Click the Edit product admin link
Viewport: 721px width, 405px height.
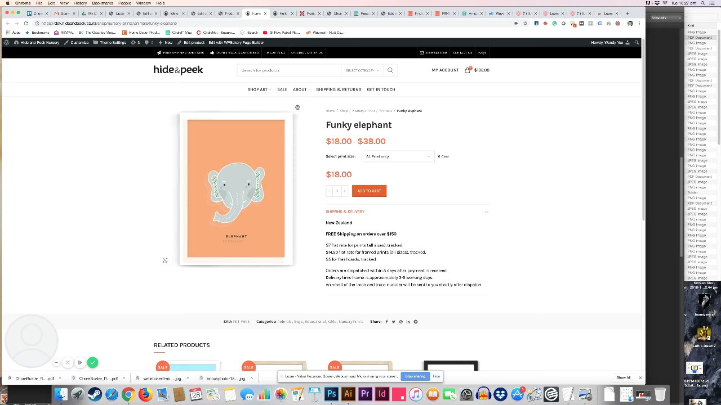pyautogui.click(x=190, y=42)
